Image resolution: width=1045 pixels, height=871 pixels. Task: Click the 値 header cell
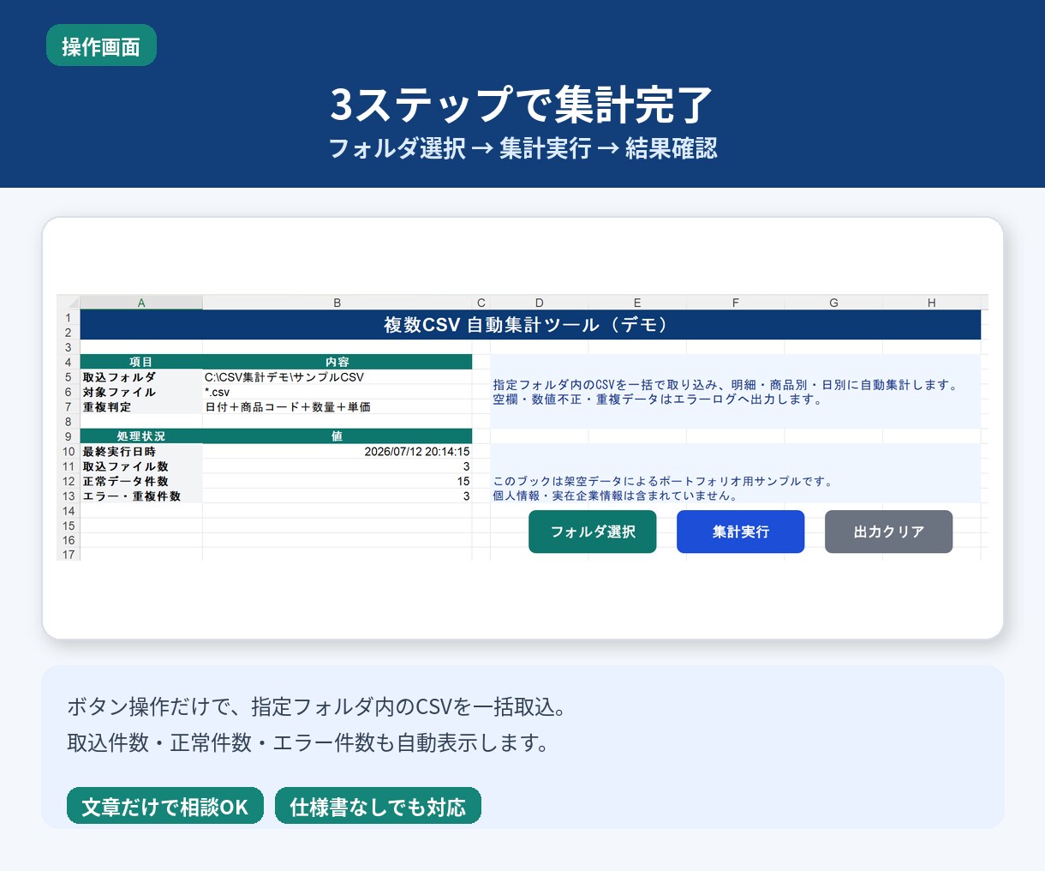[x=337, y=436]
